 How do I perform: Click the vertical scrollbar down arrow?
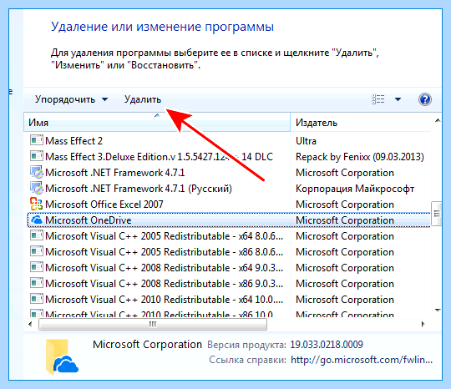click(438, 311)
